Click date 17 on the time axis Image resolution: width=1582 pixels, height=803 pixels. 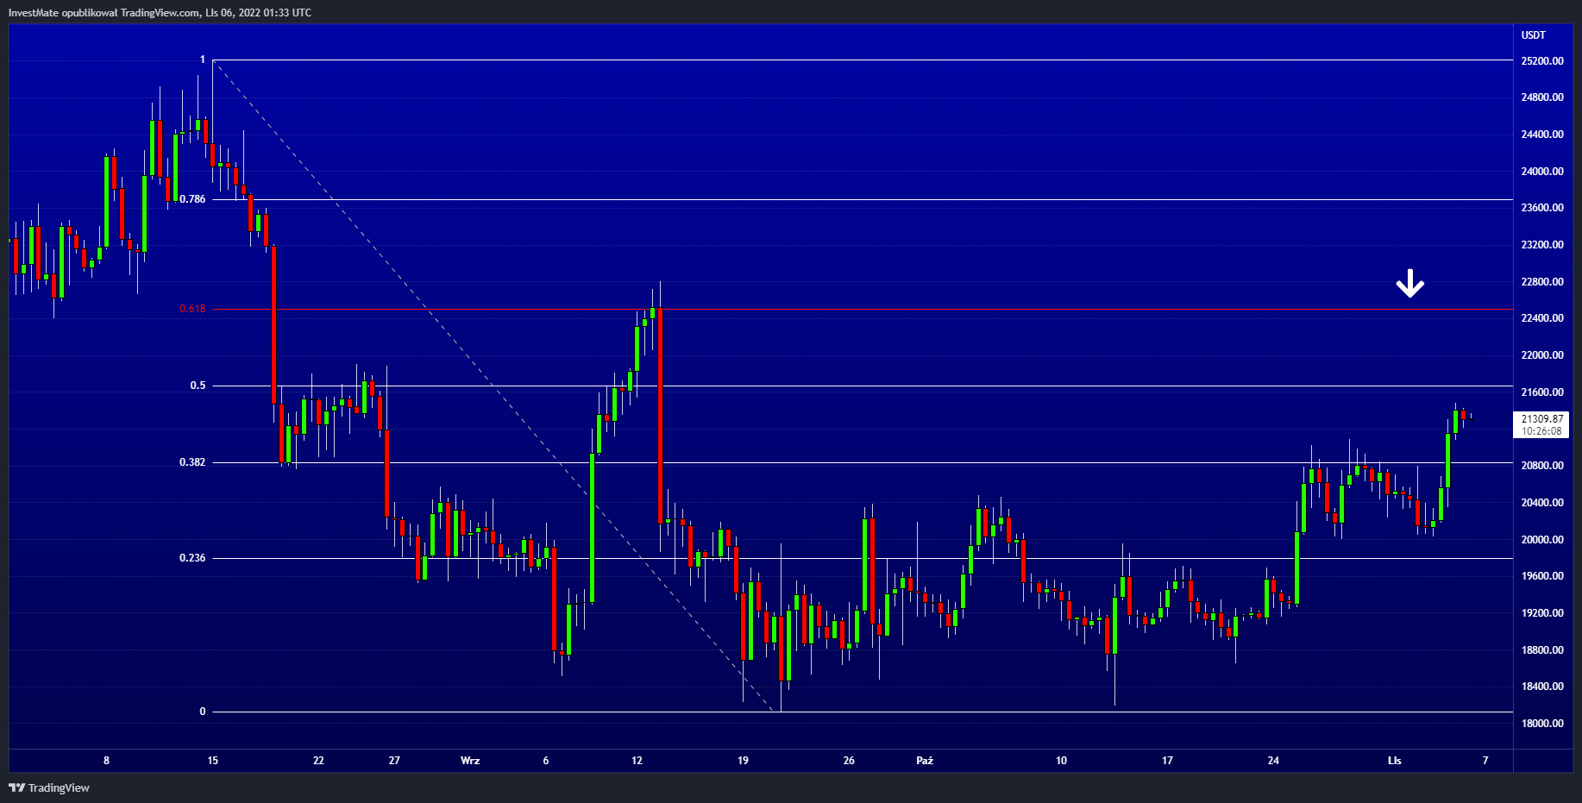click(1167, 761)
